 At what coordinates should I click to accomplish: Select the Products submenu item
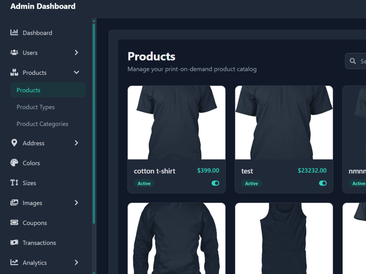48,90
